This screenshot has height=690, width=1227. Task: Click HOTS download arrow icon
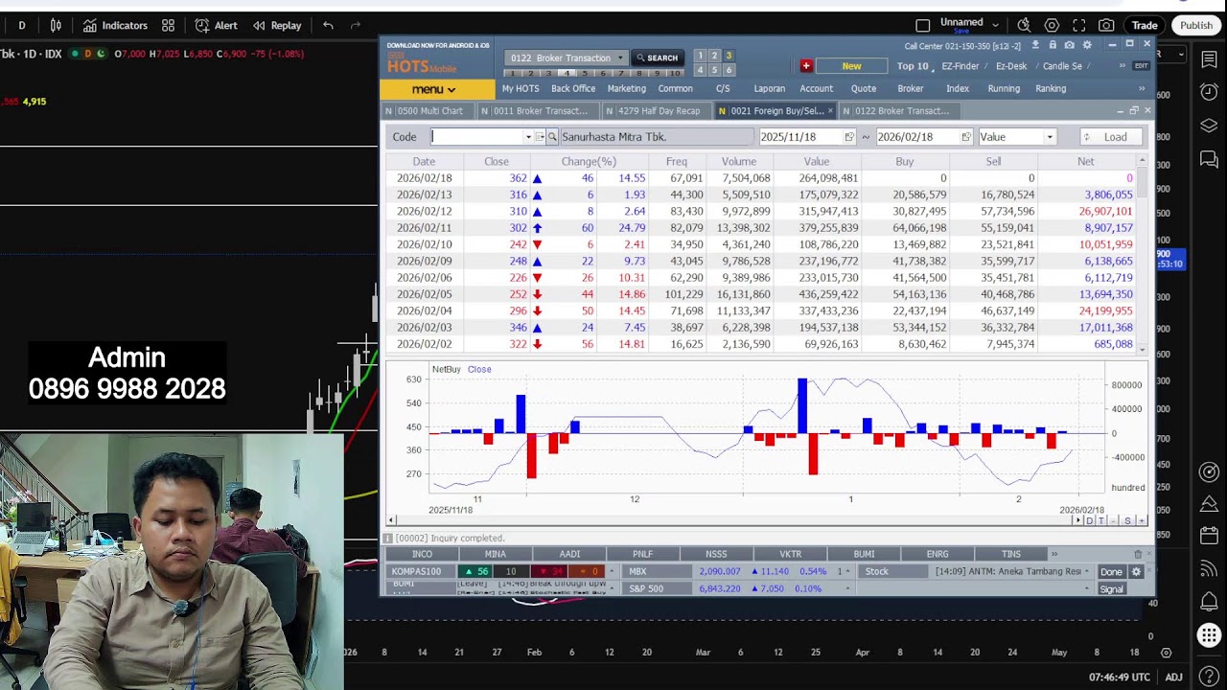tap(1035, 45)
